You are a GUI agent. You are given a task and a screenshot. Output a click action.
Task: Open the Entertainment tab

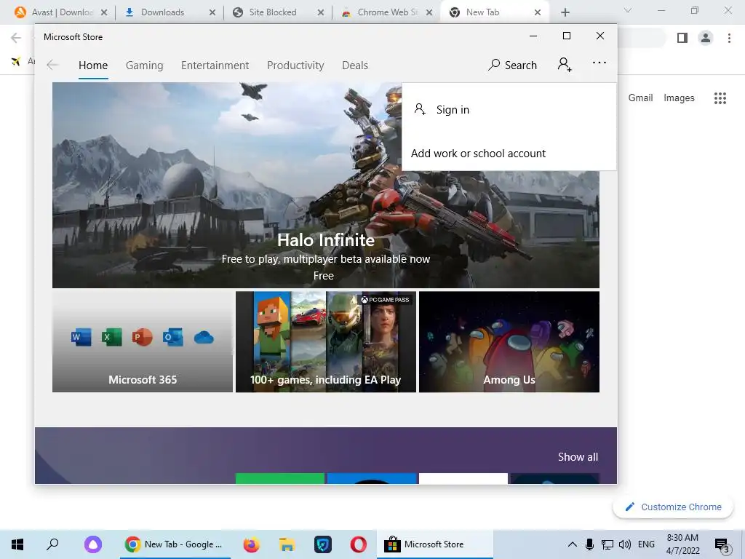click(x=215, y=65)
